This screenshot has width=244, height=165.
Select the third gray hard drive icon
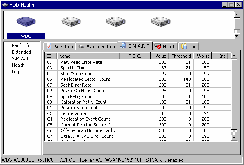click(x=116, y=22)
